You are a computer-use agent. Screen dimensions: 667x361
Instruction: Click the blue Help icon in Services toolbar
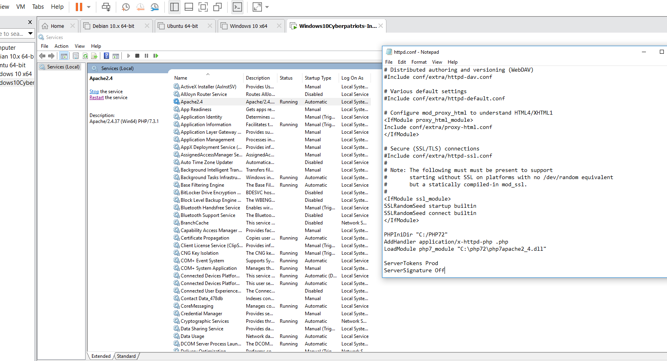(106, 56)
